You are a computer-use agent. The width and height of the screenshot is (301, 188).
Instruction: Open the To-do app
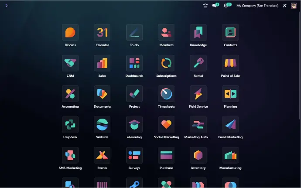point(134,32)
